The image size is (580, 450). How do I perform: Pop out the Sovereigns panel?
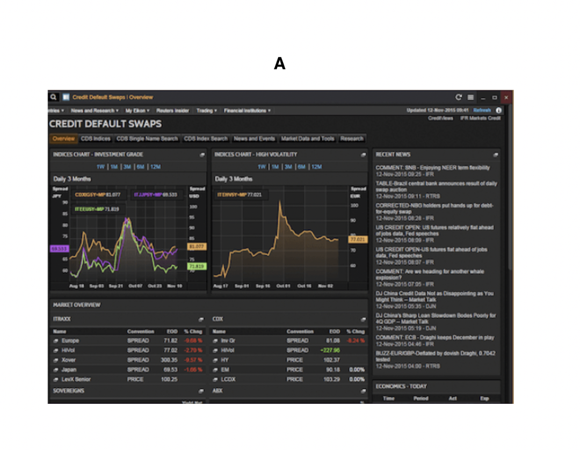coord(201,391)
